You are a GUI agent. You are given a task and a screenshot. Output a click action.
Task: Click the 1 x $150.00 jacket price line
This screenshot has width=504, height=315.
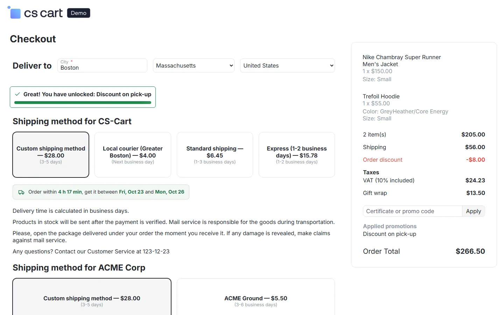377,71
